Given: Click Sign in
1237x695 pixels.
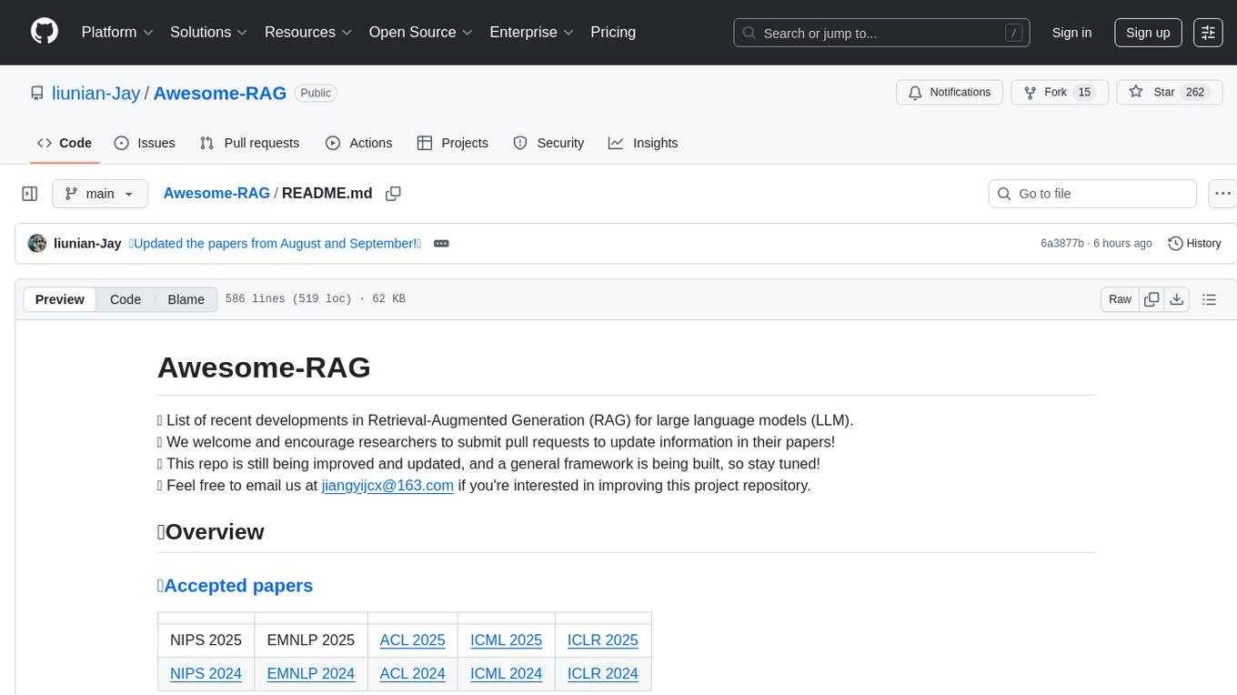Looking at the screenshot, I should click(1071, 33).
